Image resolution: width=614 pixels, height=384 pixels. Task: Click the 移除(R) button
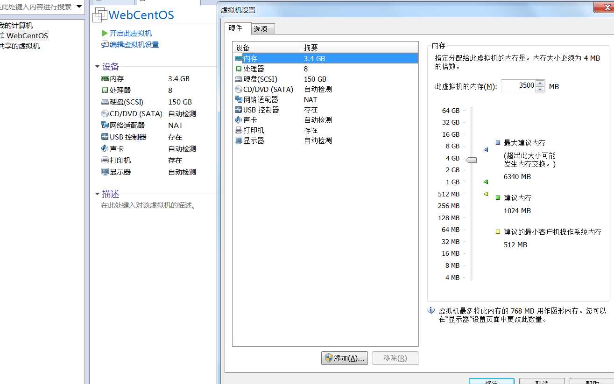point(395,358)
